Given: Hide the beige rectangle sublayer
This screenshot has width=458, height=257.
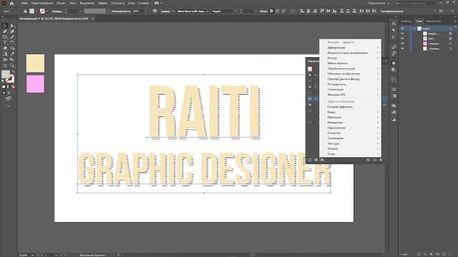Looking at the screenshot, I should pos(402,49).
